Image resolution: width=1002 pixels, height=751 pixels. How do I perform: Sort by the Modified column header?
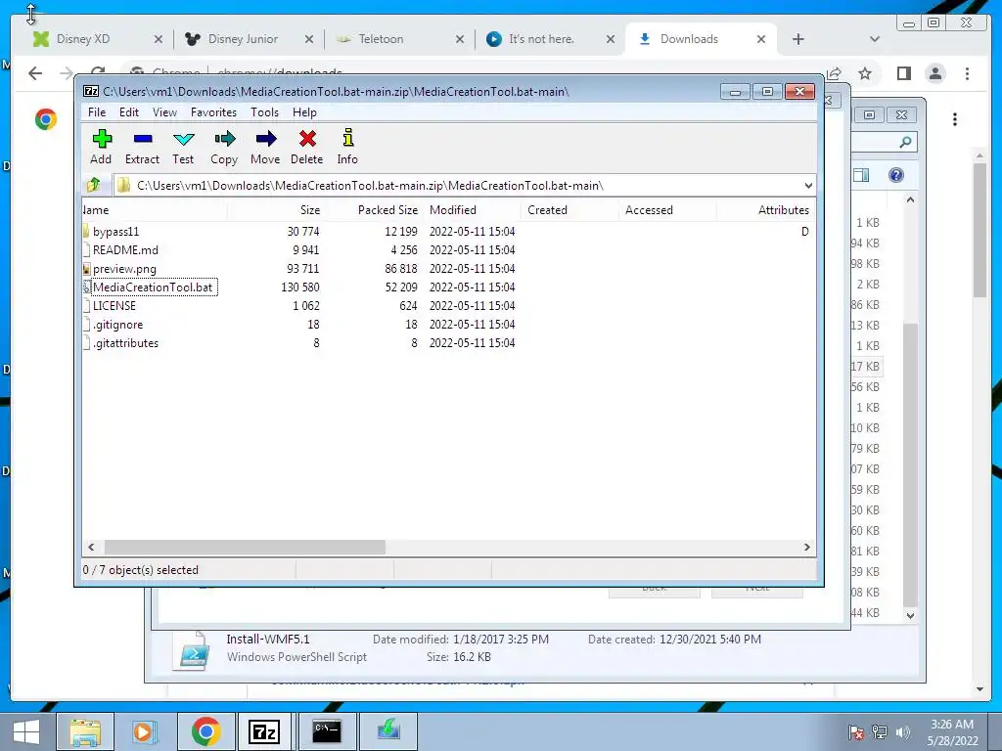click(x=472, y=210)
